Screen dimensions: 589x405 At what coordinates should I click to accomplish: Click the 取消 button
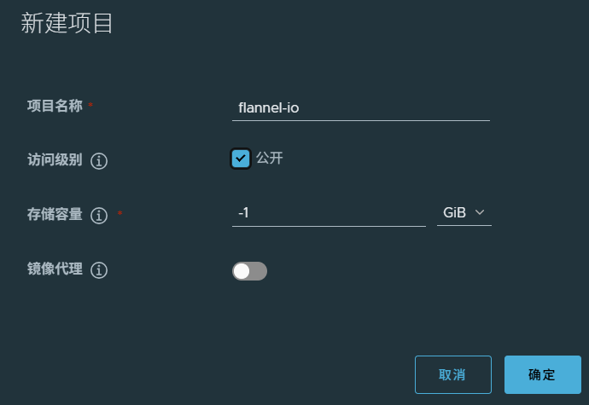click(453, 374)
